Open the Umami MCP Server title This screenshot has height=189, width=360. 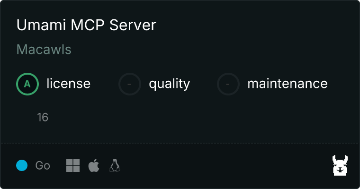(86, 25)
